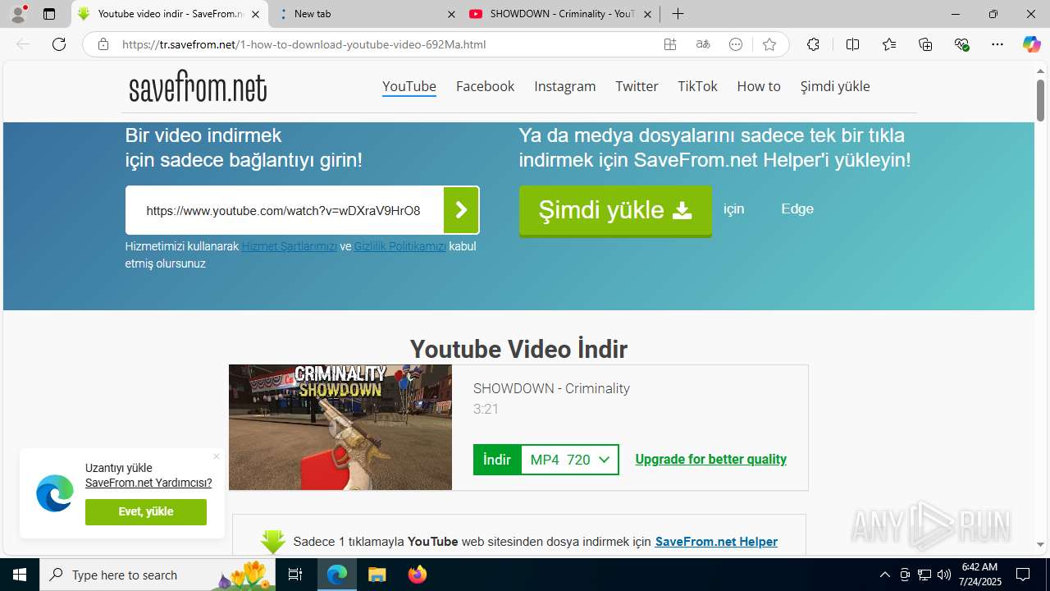The width and height of the screenshot is (1050, 591).
Task: Open Browser essentials heart icon
Action: coord(962,44)
